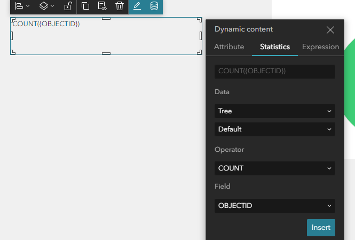Switch to the Attribute tab

pyautogui.click(x=229, y=47)
